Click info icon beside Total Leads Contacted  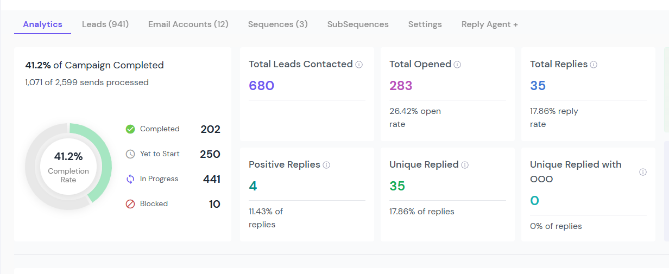[359, 65]
